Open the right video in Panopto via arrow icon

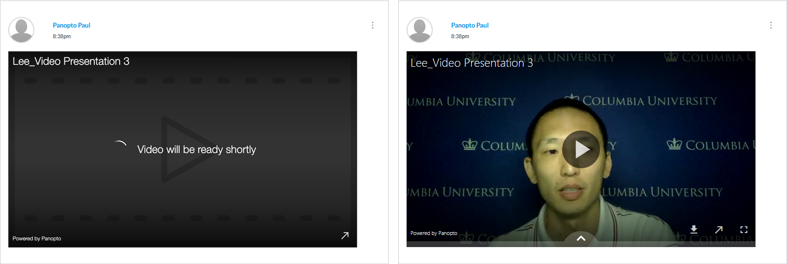(719, 229)
